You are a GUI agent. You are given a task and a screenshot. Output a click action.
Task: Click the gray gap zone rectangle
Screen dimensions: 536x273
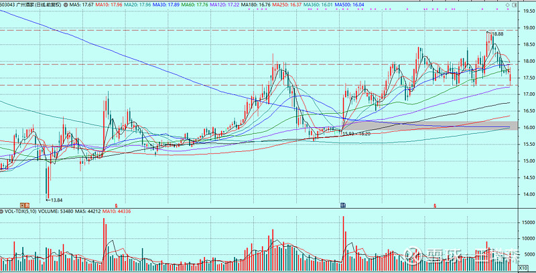click(429, 125)
